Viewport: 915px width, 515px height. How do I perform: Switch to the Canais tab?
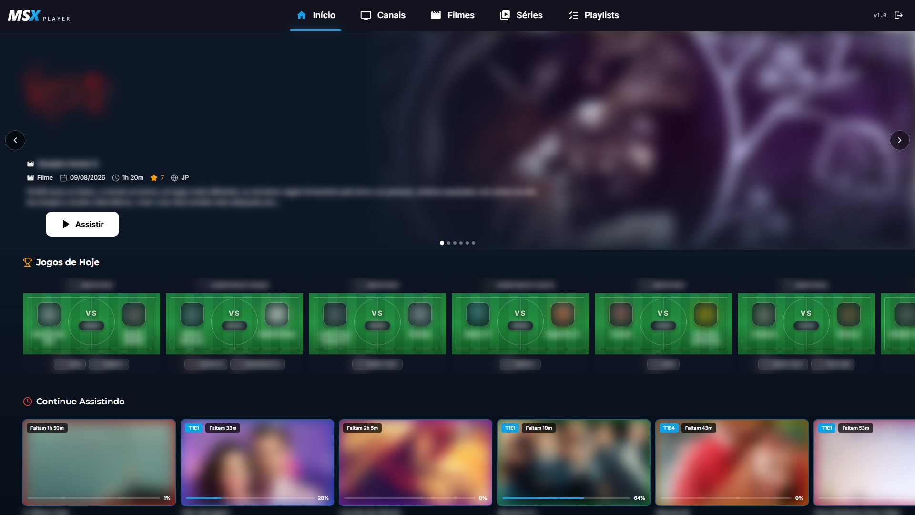tap(383, 15)
